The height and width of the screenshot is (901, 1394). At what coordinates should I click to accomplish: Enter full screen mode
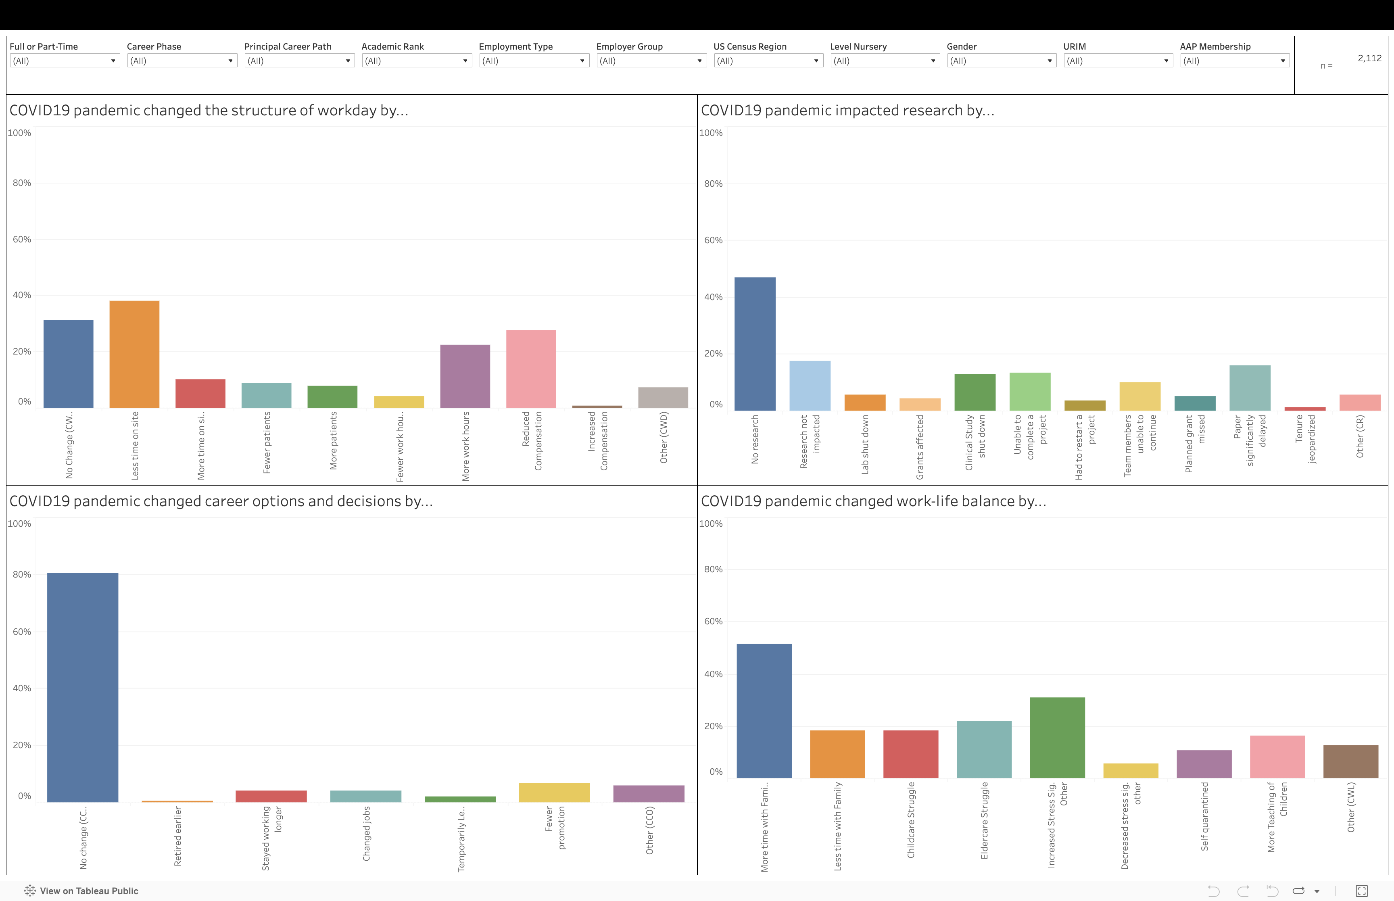pyautogui.click(x=1362, y=891)
